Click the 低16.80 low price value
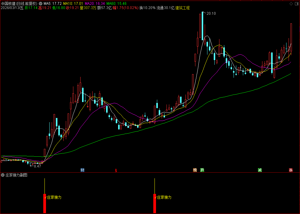The image size is (300, 214). (59, 8)
